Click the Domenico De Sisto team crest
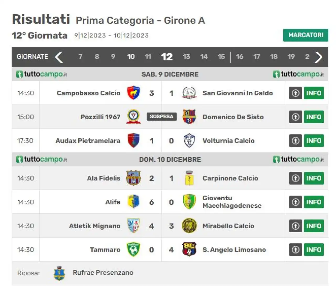This screenshot has height=292, width=336. [189, 117]
